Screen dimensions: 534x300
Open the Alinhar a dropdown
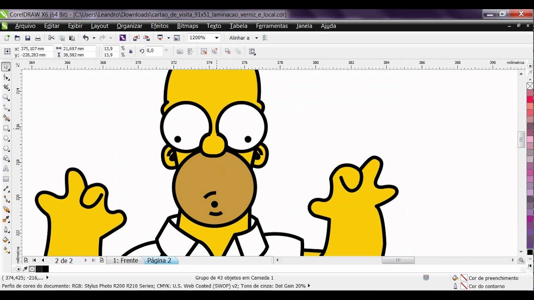click(x=257, y=38)
